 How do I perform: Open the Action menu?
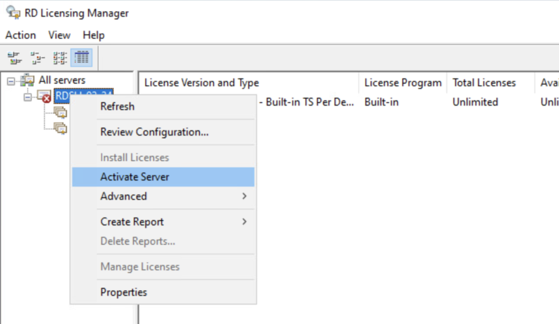coord(21,35)
